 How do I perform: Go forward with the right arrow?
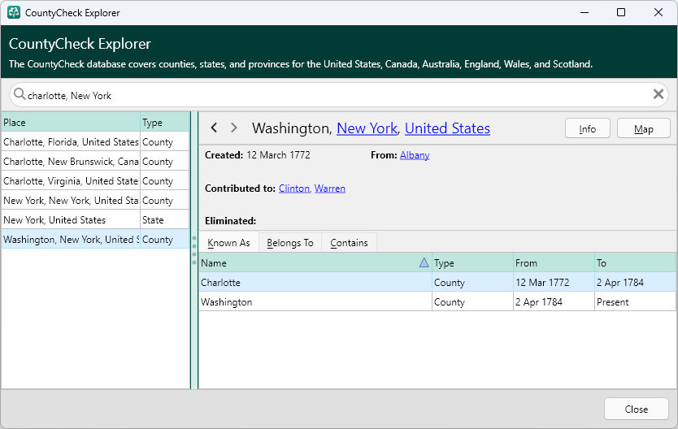tap(234, 128)
